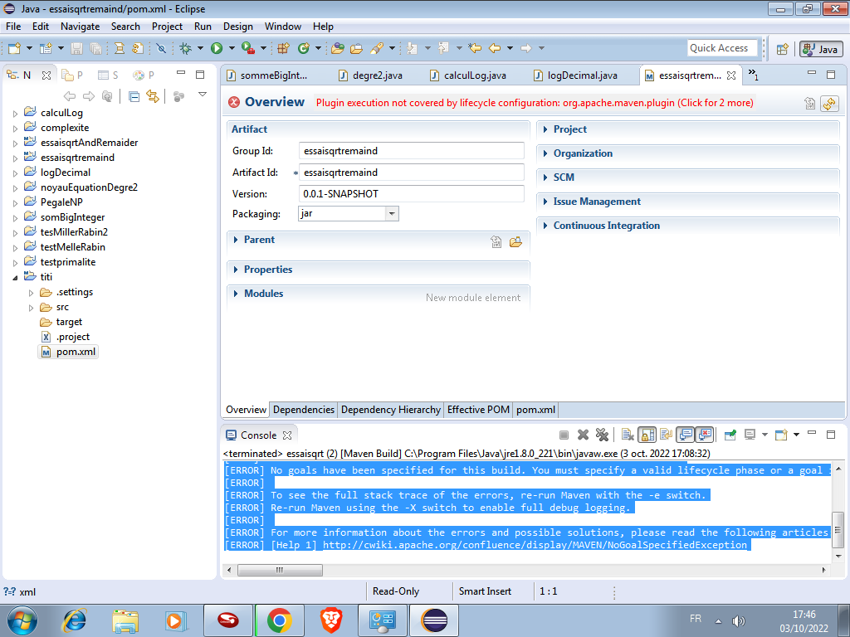Click the Display Selected Console icon
The height and width of the screenshot is (637, 850).
750,435
